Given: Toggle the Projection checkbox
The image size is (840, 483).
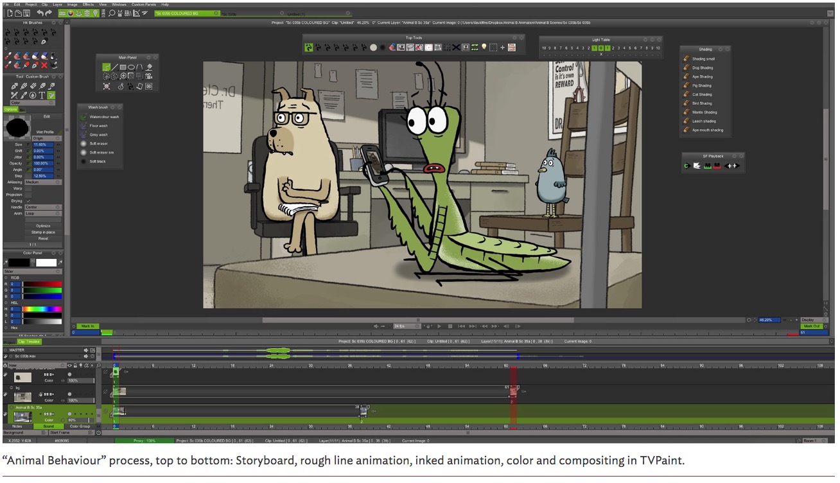Looking at the screenshot, I should 28,195.
